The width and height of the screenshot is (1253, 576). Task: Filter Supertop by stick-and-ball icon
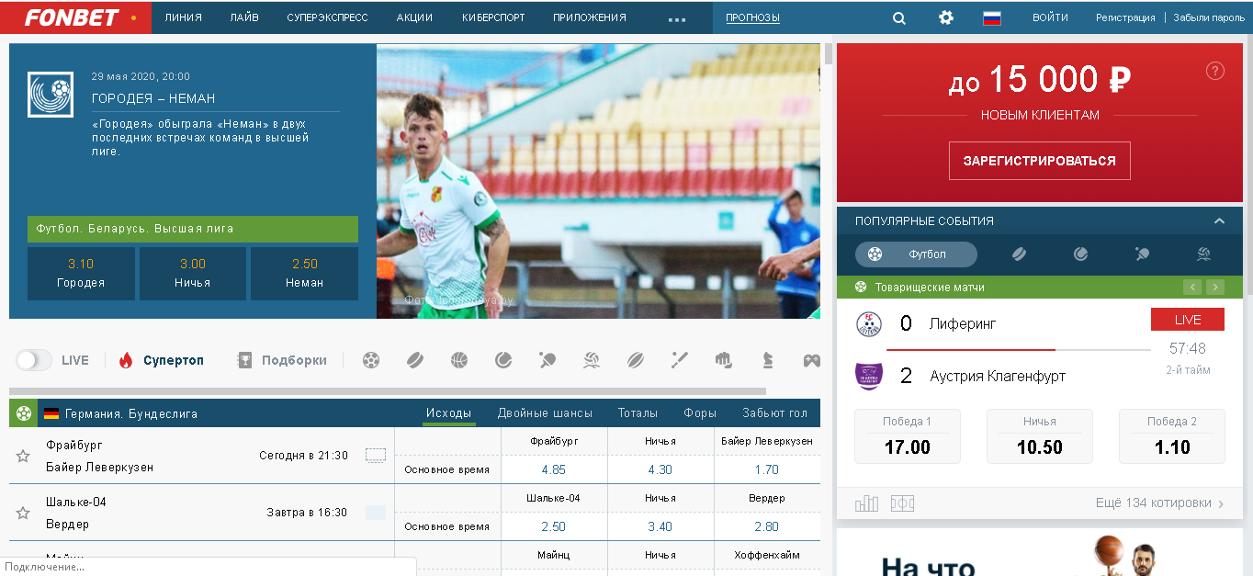(x=680, y=360)
